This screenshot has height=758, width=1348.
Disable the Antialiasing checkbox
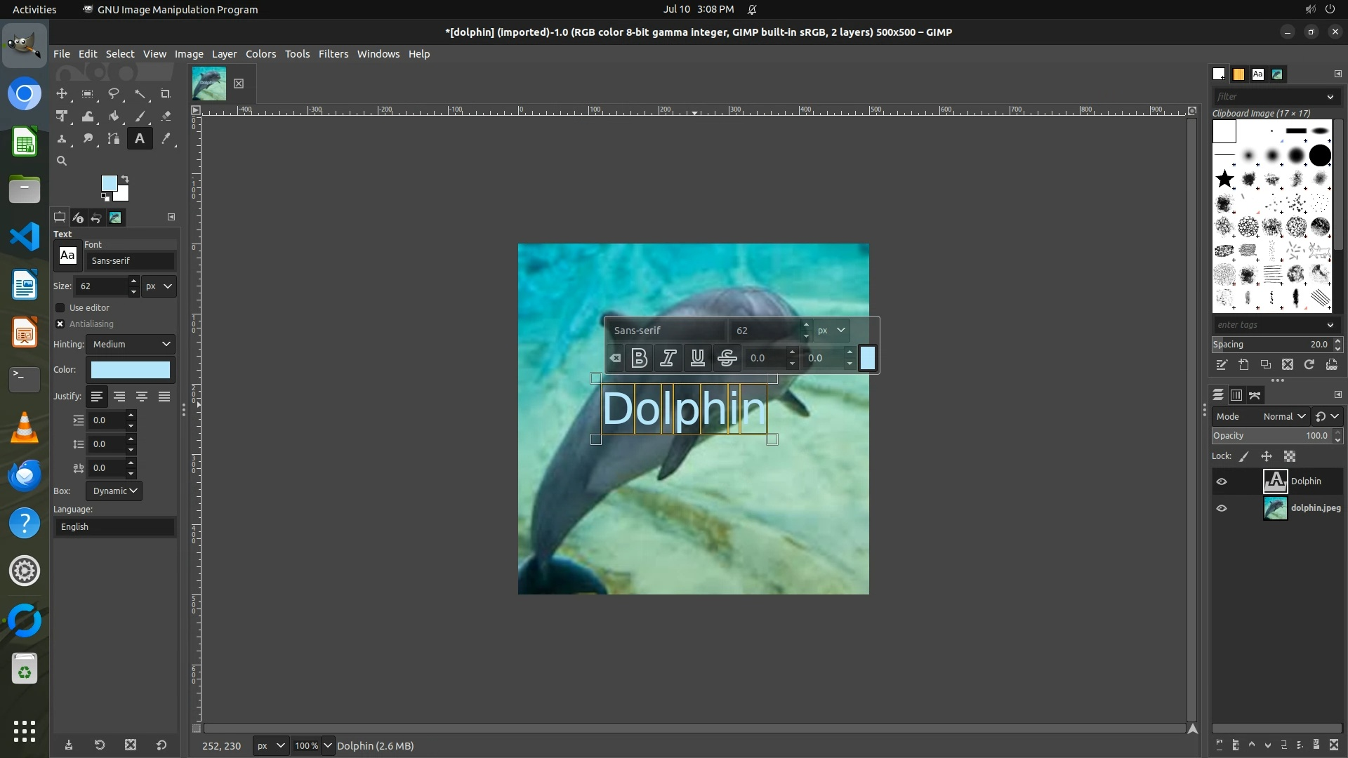point(60,324)
